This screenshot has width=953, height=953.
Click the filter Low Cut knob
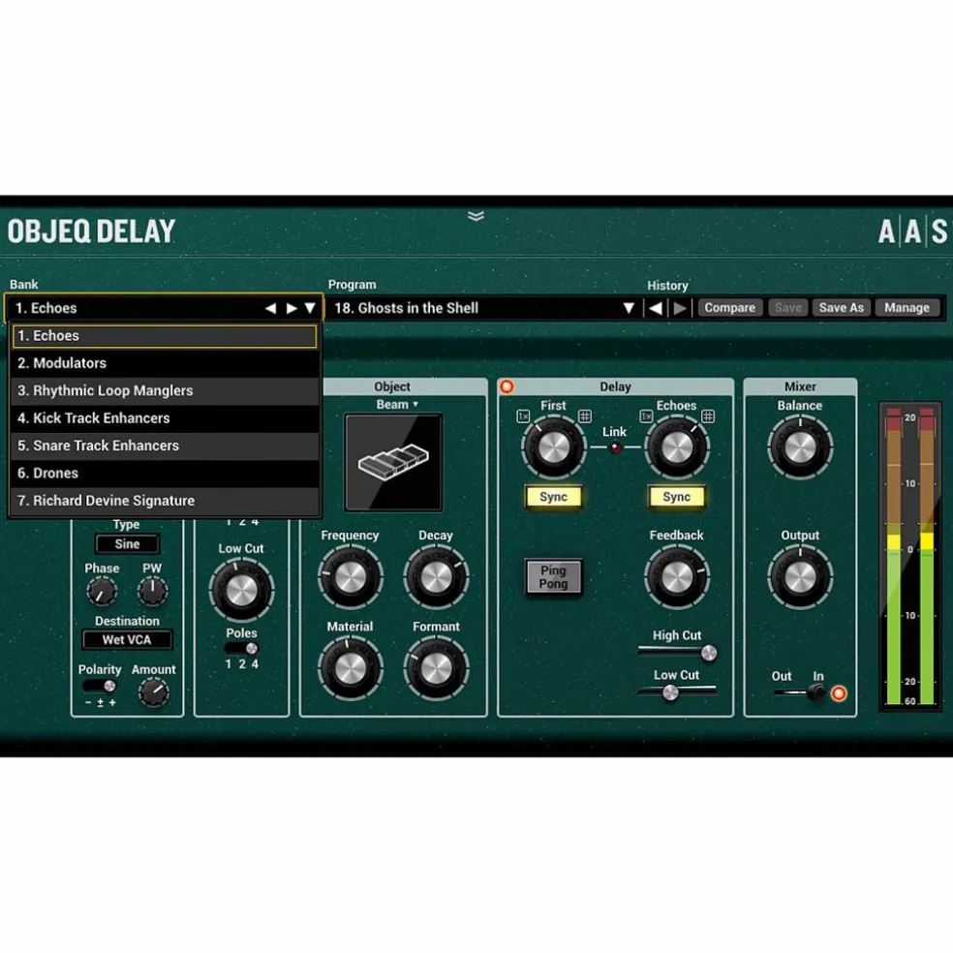[x=241, y=590]
